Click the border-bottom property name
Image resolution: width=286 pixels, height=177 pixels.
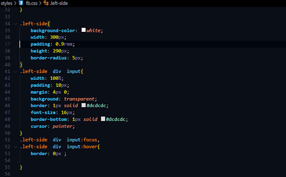tap(49, 119)
